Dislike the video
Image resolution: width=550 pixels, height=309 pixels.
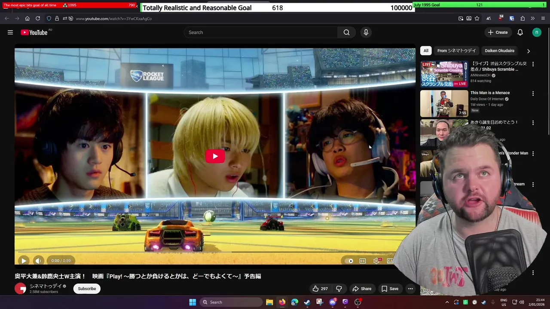tap(339, 288)
